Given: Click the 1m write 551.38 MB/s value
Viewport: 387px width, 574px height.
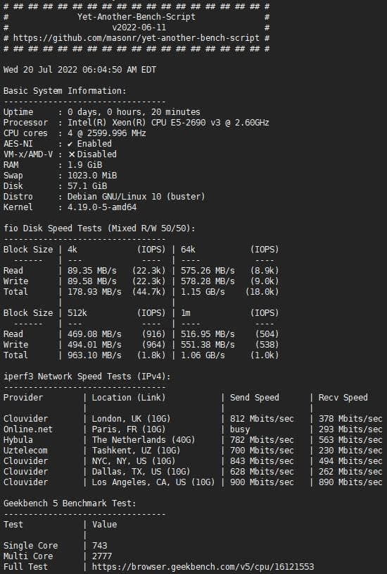Looking at the screenshot, I should coord(208,345).
